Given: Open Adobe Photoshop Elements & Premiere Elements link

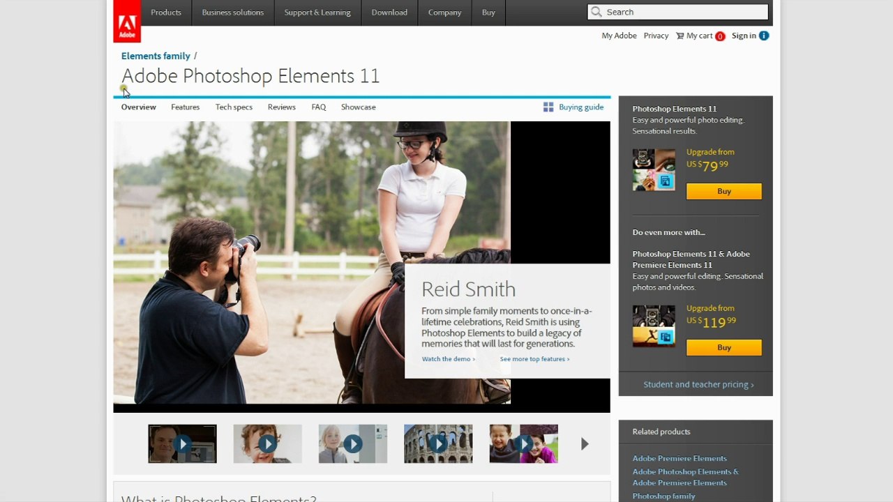Looking at the screenshot, I should click(x=685, y=477).
